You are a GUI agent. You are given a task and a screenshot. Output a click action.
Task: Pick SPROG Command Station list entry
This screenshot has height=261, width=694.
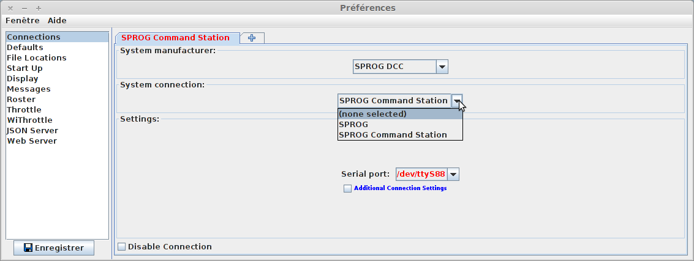(400, 134)
